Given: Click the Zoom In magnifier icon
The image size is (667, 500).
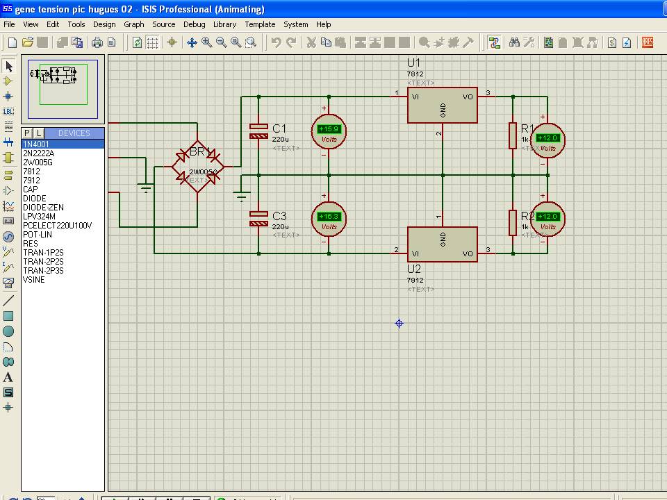Looking at the screenshot, I should [206, 42].
